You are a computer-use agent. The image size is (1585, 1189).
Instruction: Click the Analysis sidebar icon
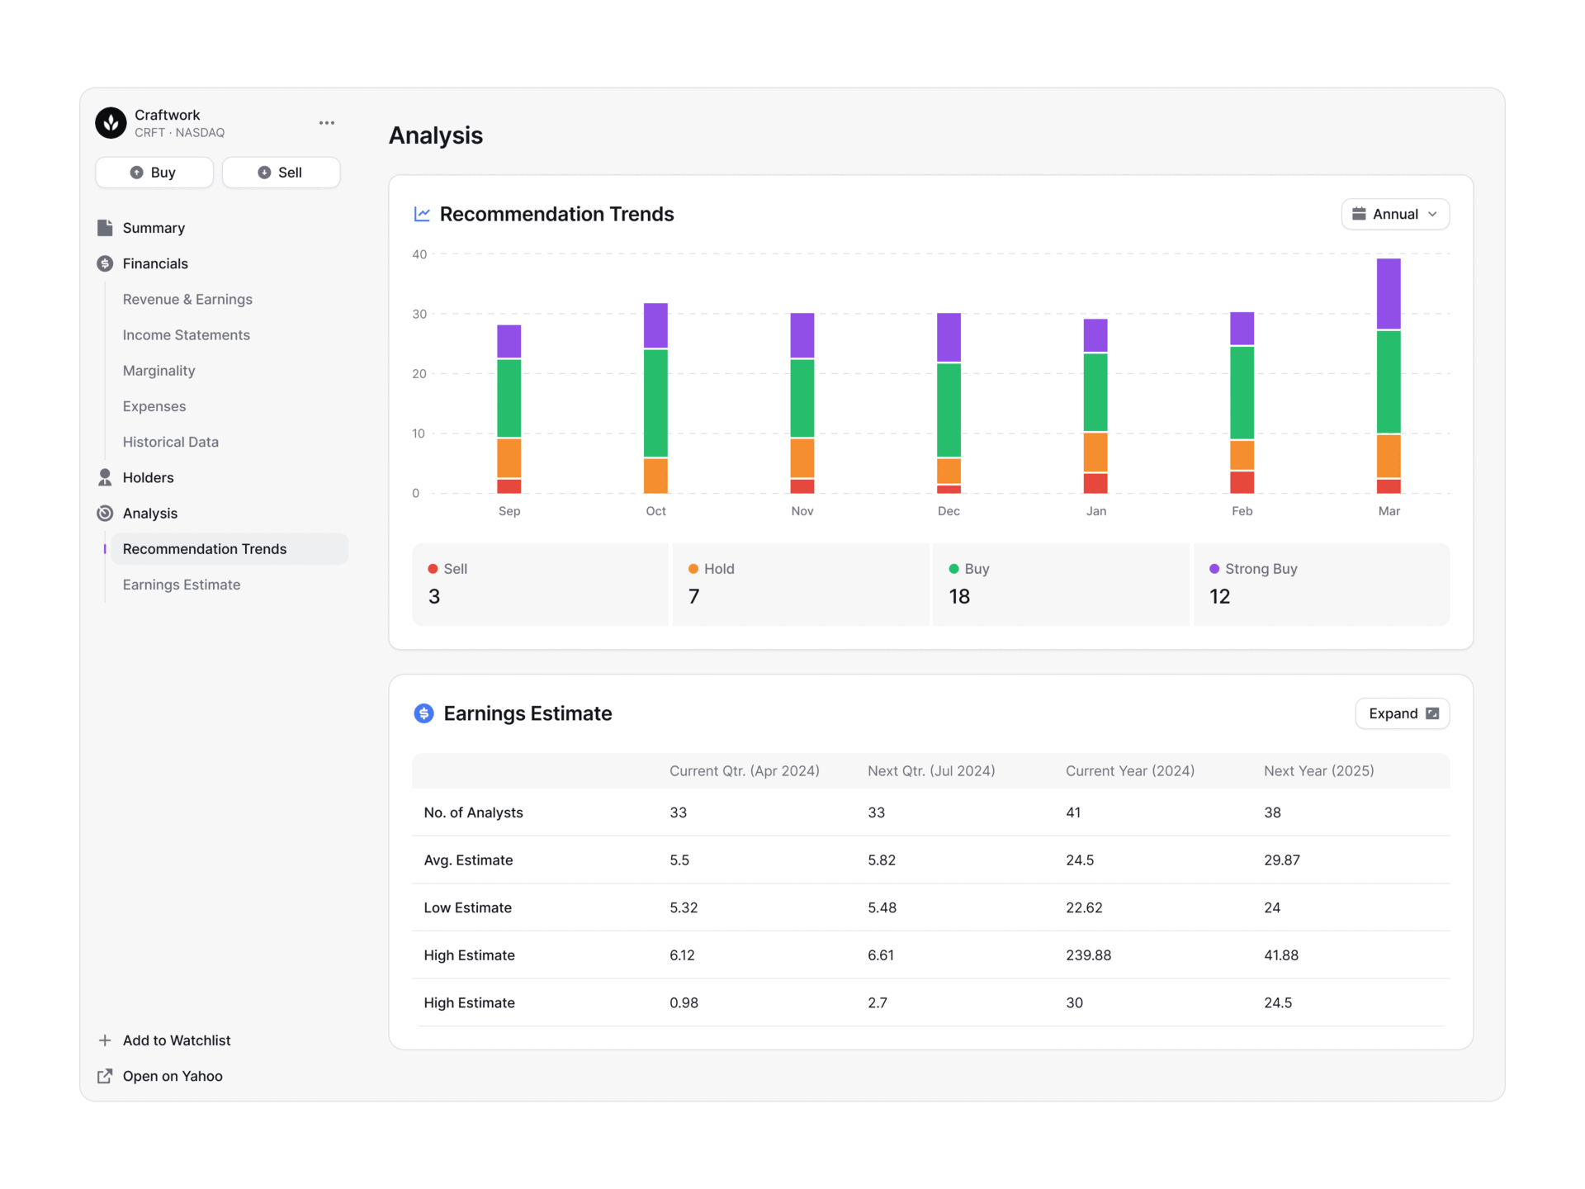tap(105, 514)
